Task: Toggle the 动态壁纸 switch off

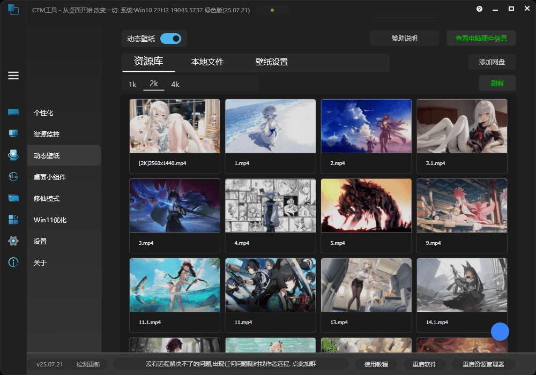Action: coord(170,39)
